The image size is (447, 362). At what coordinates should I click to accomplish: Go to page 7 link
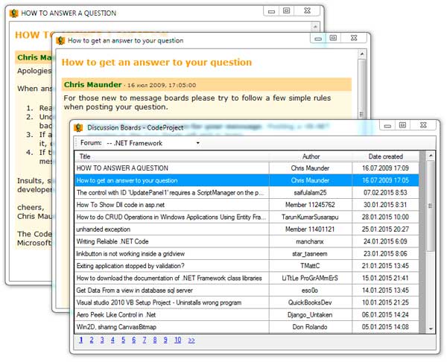tap(145, 340)
